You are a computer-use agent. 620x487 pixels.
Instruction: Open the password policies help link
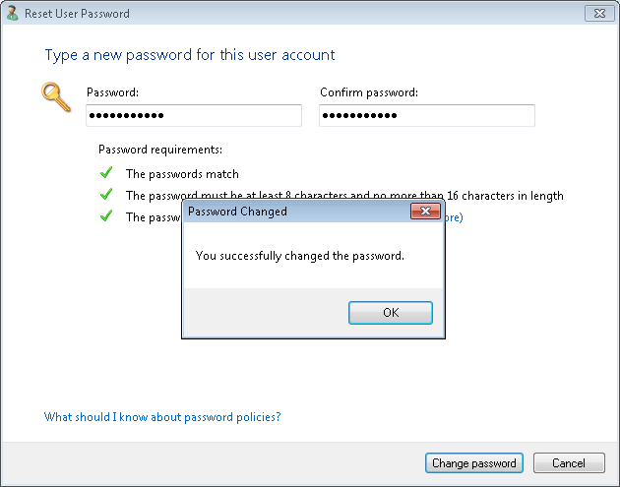(x=162, y=417)
